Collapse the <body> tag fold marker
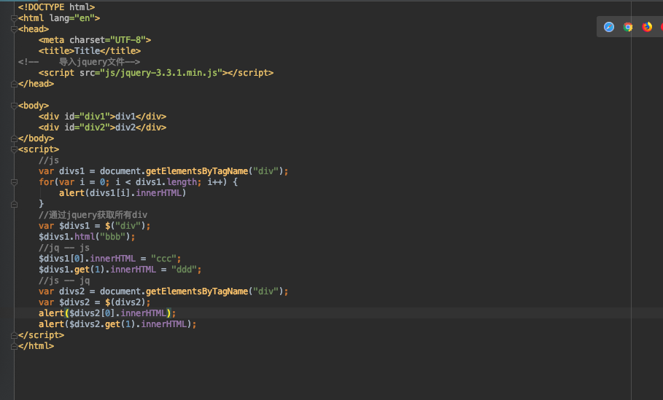663x400 pixels. click(x=14, y=106)
